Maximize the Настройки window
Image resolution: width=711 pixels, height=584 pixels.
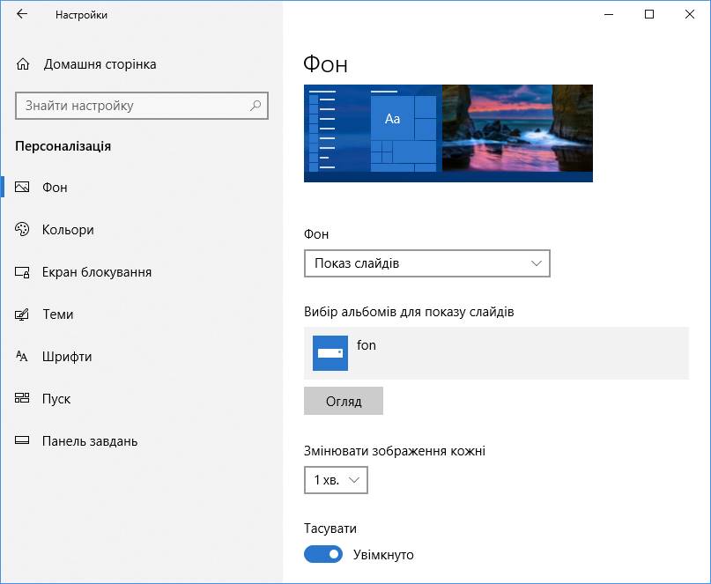[x=648, y=14]
